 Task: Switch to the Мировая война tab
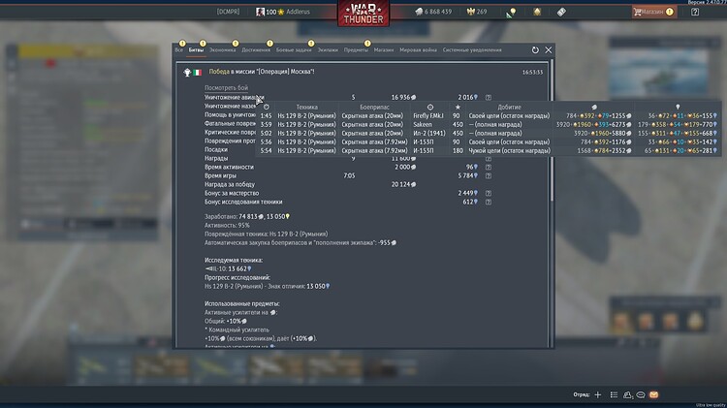coord(418,50)
